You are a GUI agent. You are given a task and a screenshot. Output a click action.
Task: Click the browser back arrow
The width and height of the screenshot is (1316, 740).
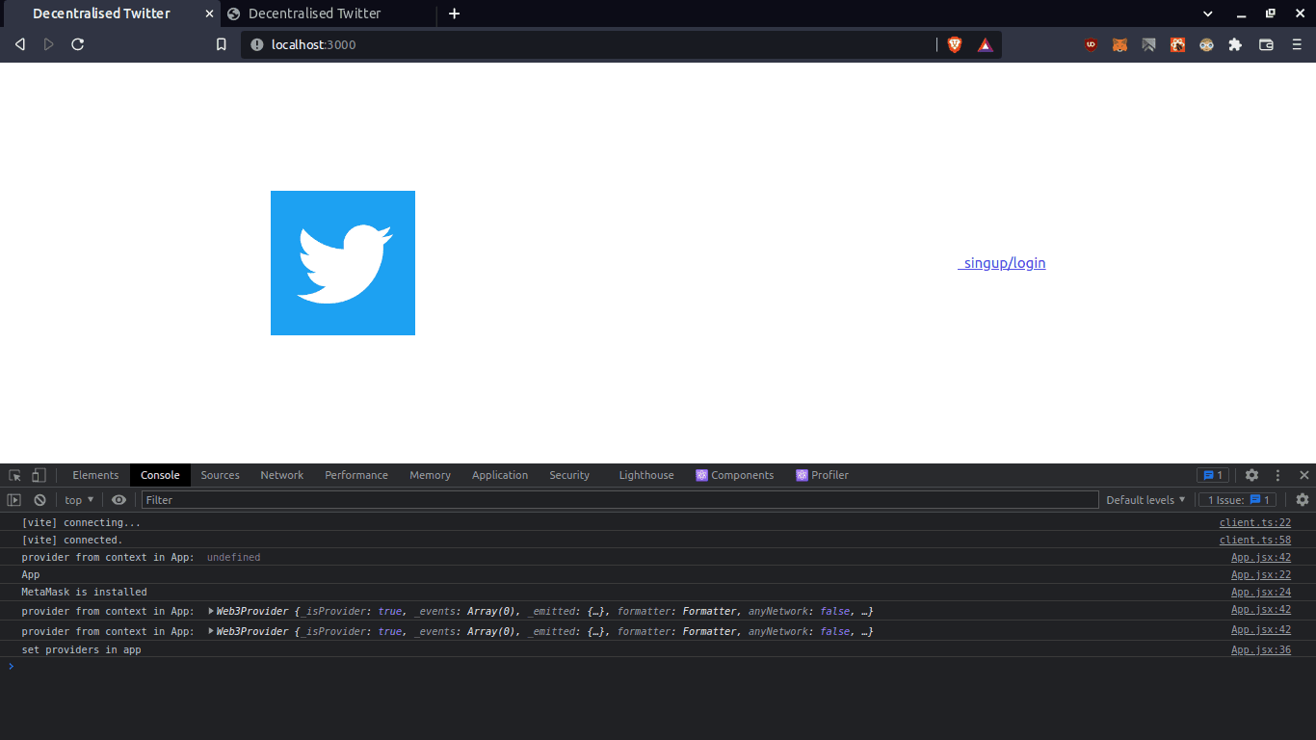tap(19, 44)
